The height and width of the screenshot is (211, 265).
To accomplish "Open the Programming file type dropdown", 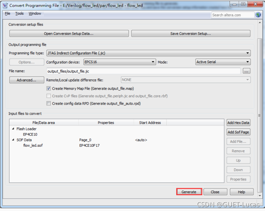I will (148, 53).
